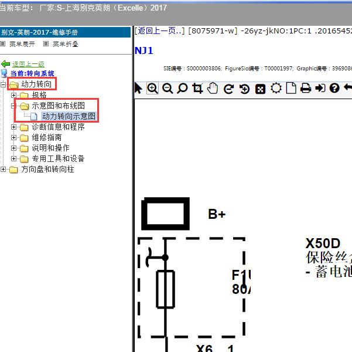Screen dimensions: 352x352
Task: Pick the plain magnifier zoom tool
Action: [x=182, y=89]
